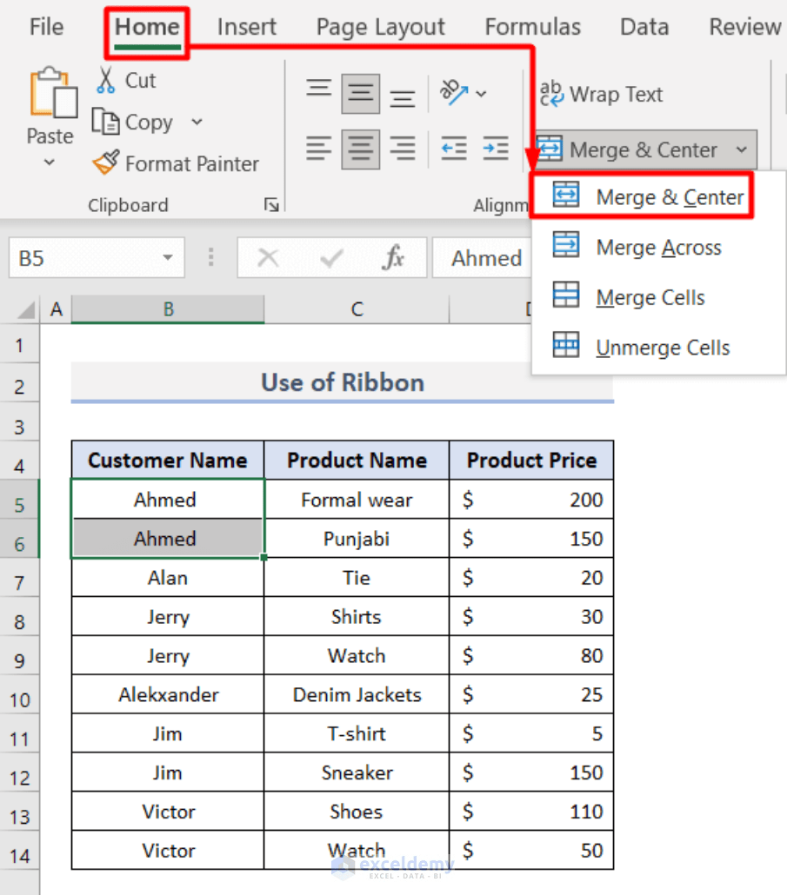
Task: Choose Merge Across from the open menu
Action: [657, 247]
